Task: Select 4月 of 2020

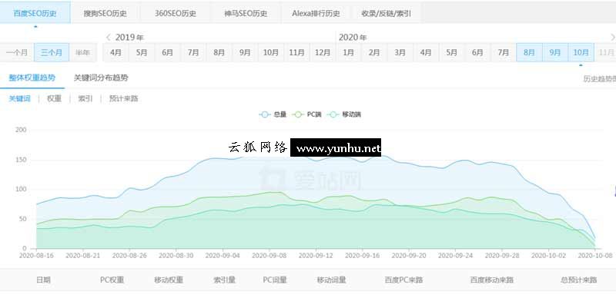Action: click(x=426, y=52)
